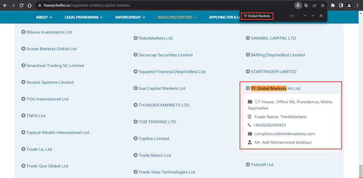
Task: Expand the SANABIL CAPITAL LTD entry
Action: coord(271,38)
